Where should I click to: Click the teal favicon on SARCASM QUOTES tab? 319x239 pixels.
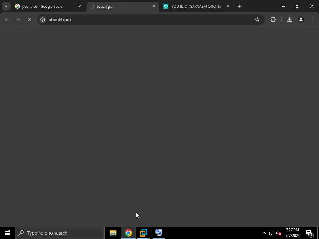click(x=166, y=7)
